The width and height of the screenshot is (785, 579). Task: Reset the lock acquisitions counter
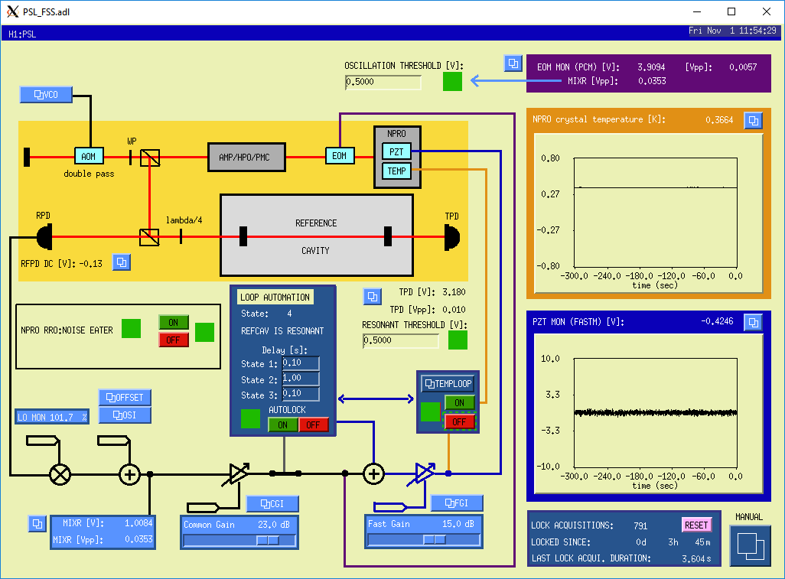(696, 525)
